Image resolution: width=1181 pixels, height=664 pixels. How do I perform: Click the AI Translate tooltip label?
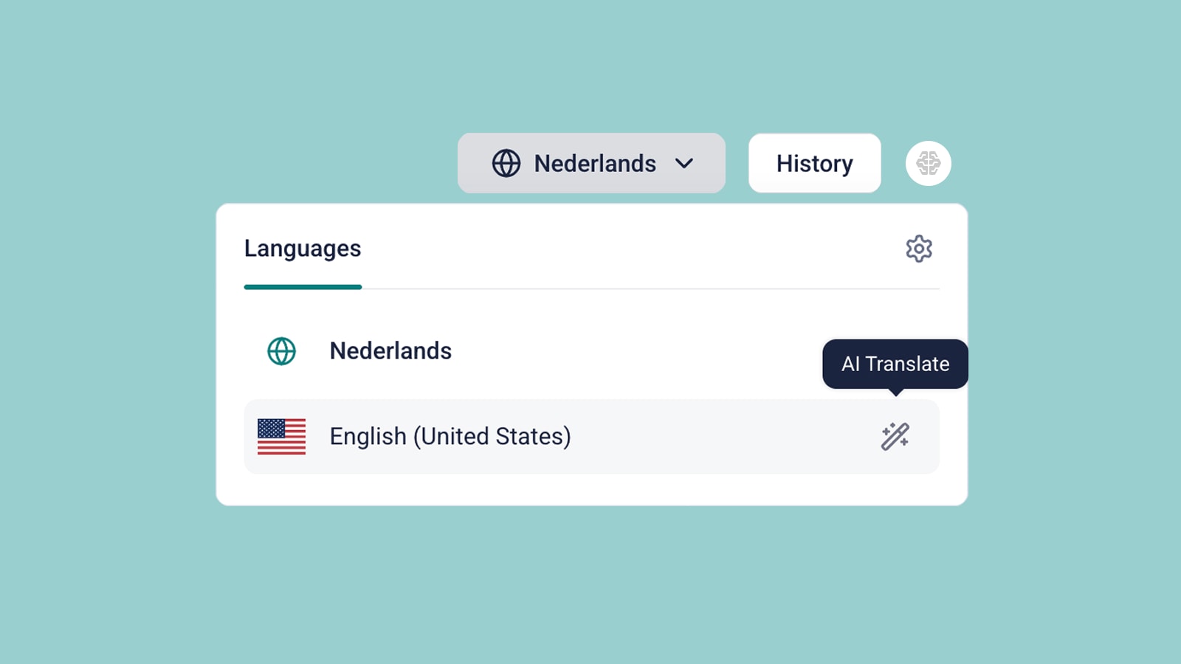click(x=894, y=364)
